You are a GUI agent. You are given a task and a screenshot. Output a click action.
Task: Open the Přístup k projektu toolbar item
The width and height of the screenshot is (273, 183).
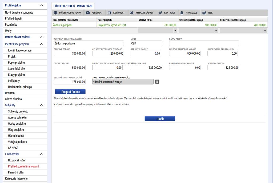click(68, 13)
